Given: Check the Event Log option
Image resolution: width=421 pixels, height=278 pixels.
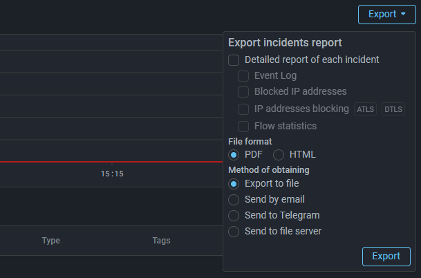Looking at the screenshot, I should 243,76.
